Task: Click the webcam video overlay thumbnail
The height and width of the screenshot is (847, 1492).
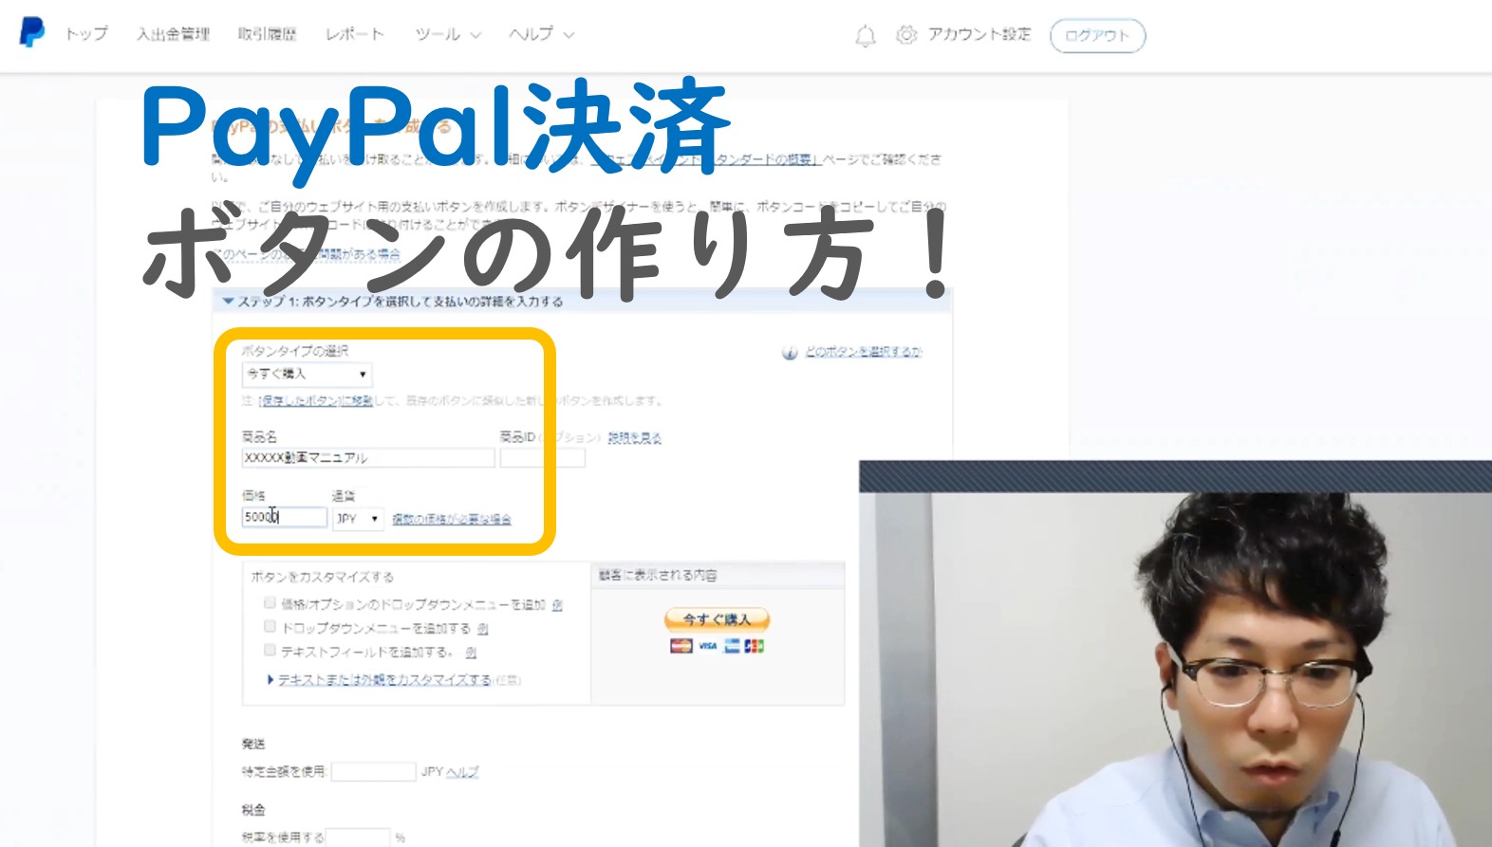Action: [1175, 654]
